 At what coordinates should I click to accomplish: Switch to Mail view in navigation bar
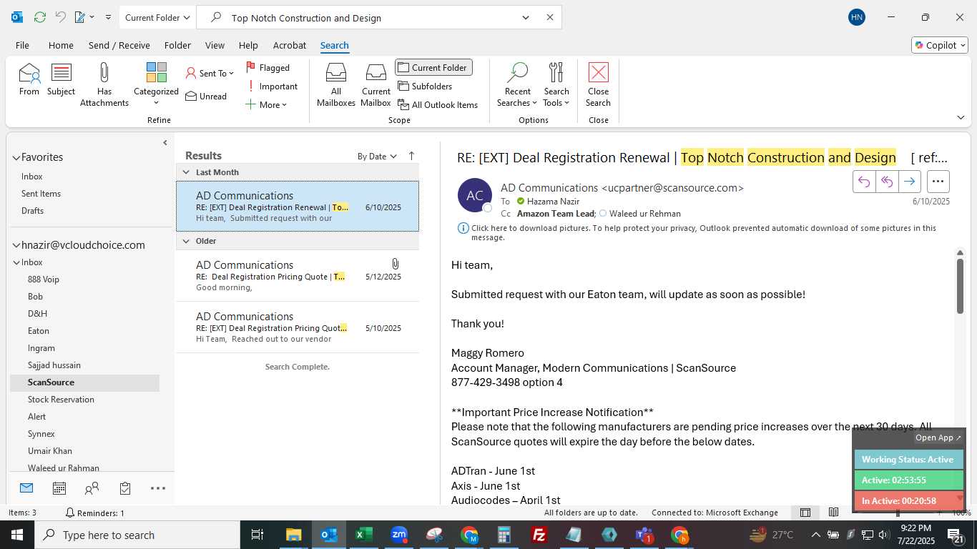26,488
